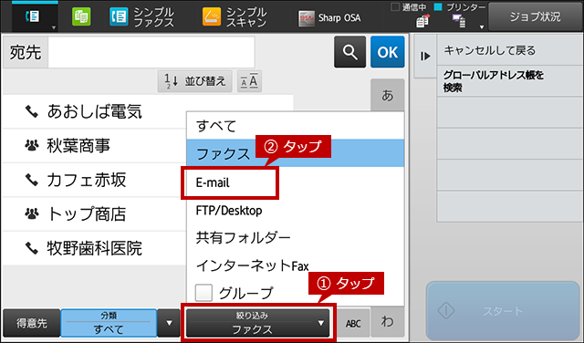Tap phone icon beside あおしば電気

31,111
